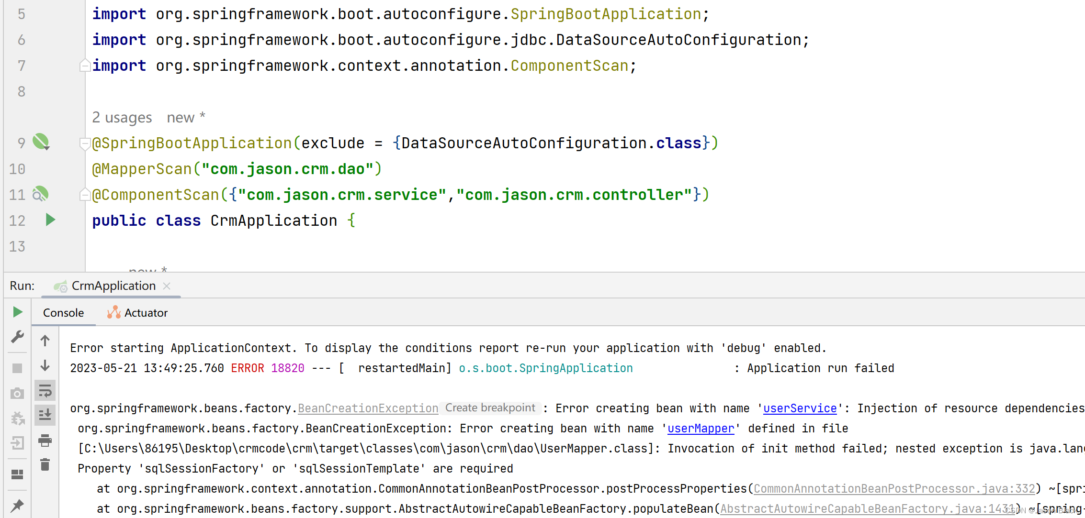The height and width of the screenshot is (518, 1085).
Task: Run CrmApplication via gutter arrow on line 12
Action: (x=50, y=220)
